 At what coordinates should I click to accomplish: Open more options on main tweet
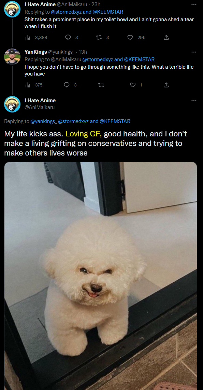(194, 100)
